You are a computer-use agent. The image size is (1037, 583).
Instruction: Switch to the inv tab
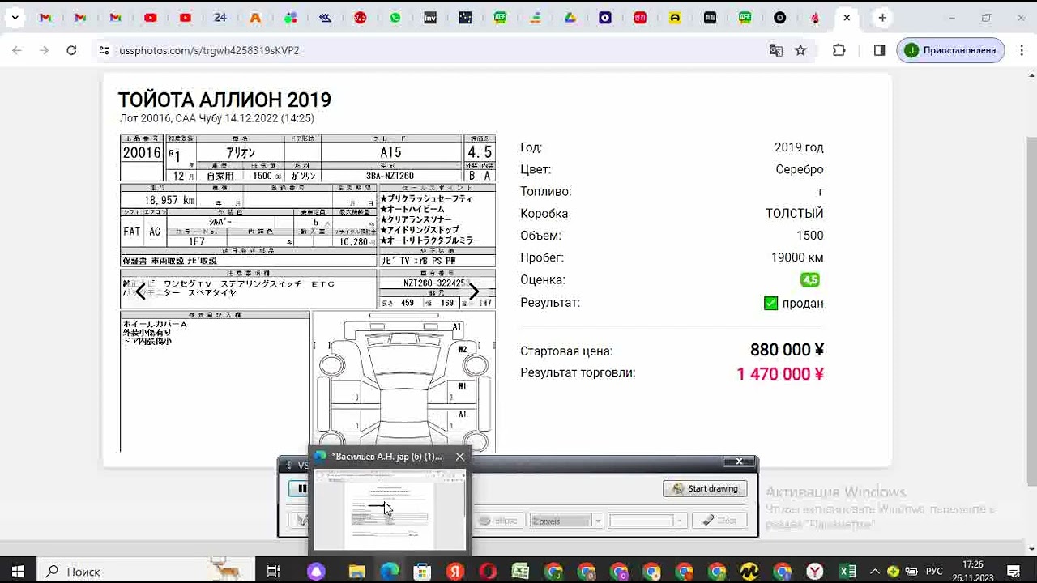(x=430, y=18)
